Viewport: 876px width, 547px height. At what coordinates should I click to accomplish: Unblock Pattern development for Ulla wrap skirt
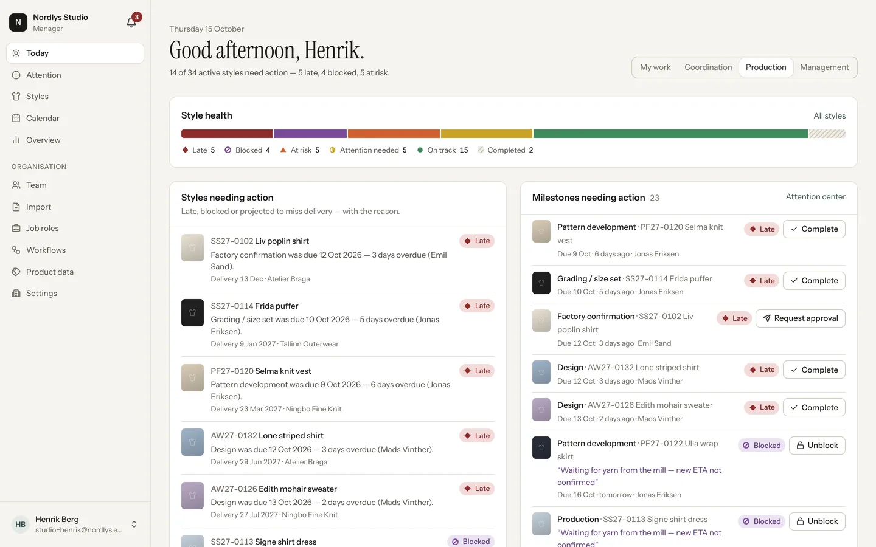(x=817, y=446)
